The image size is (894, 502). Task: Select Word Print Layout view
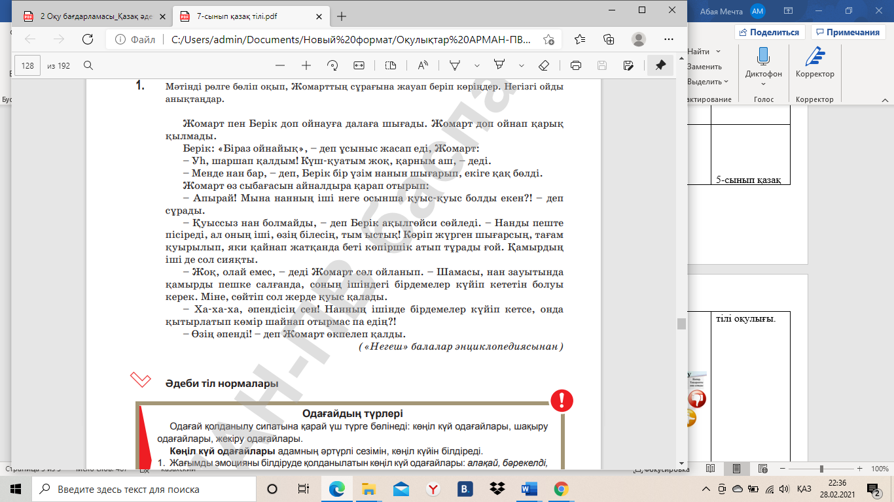click(737, 469)
